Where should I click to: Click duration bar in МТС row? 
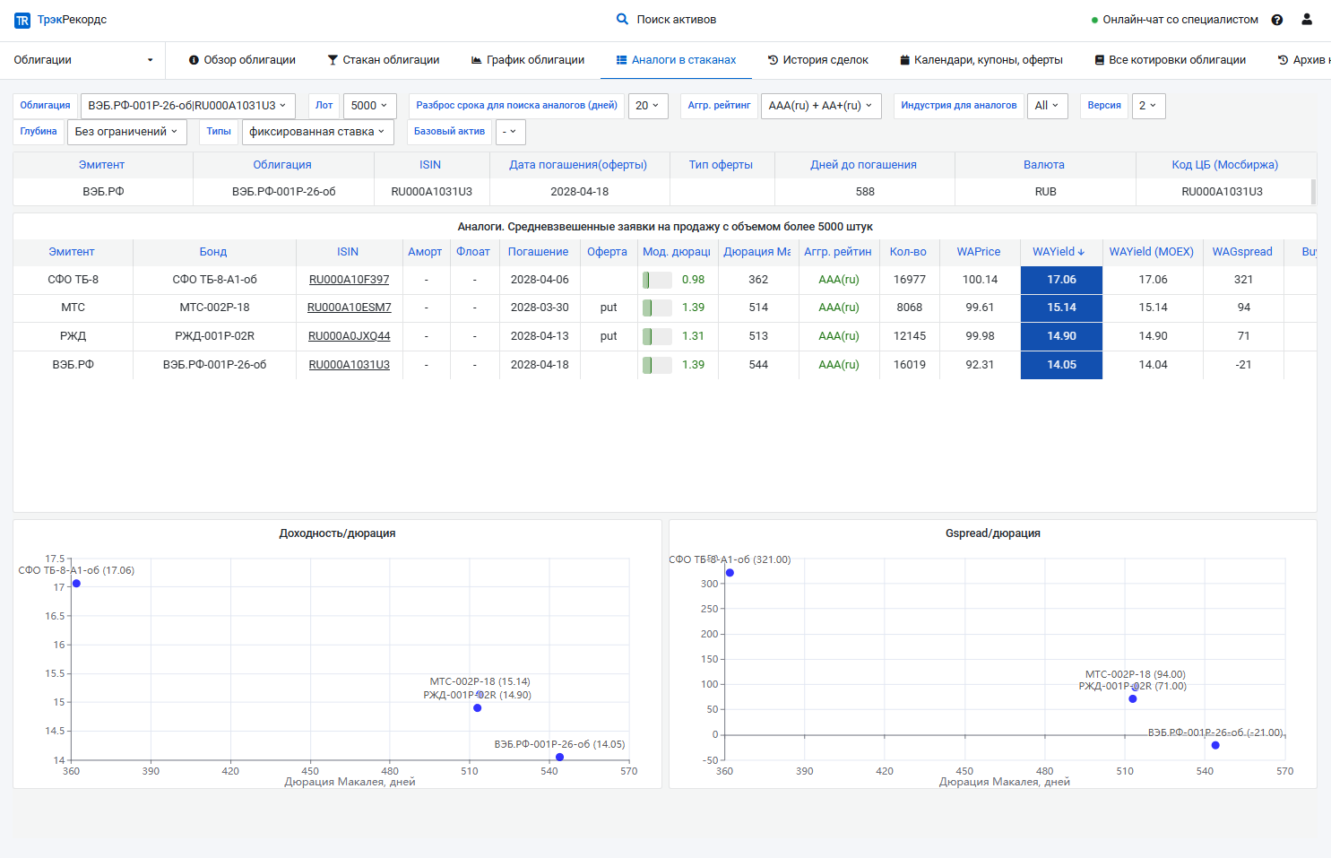click(657, 308)
